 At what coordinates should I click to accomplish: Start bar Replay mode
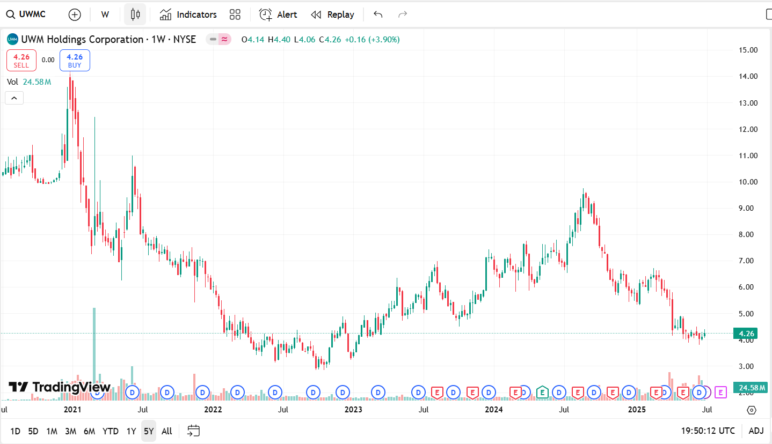point(332,14)
